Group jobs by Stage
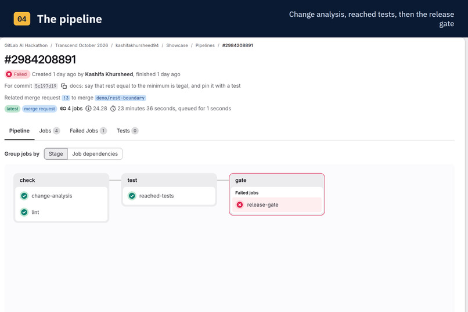The image size is (468, 312). tap(56, 154)
